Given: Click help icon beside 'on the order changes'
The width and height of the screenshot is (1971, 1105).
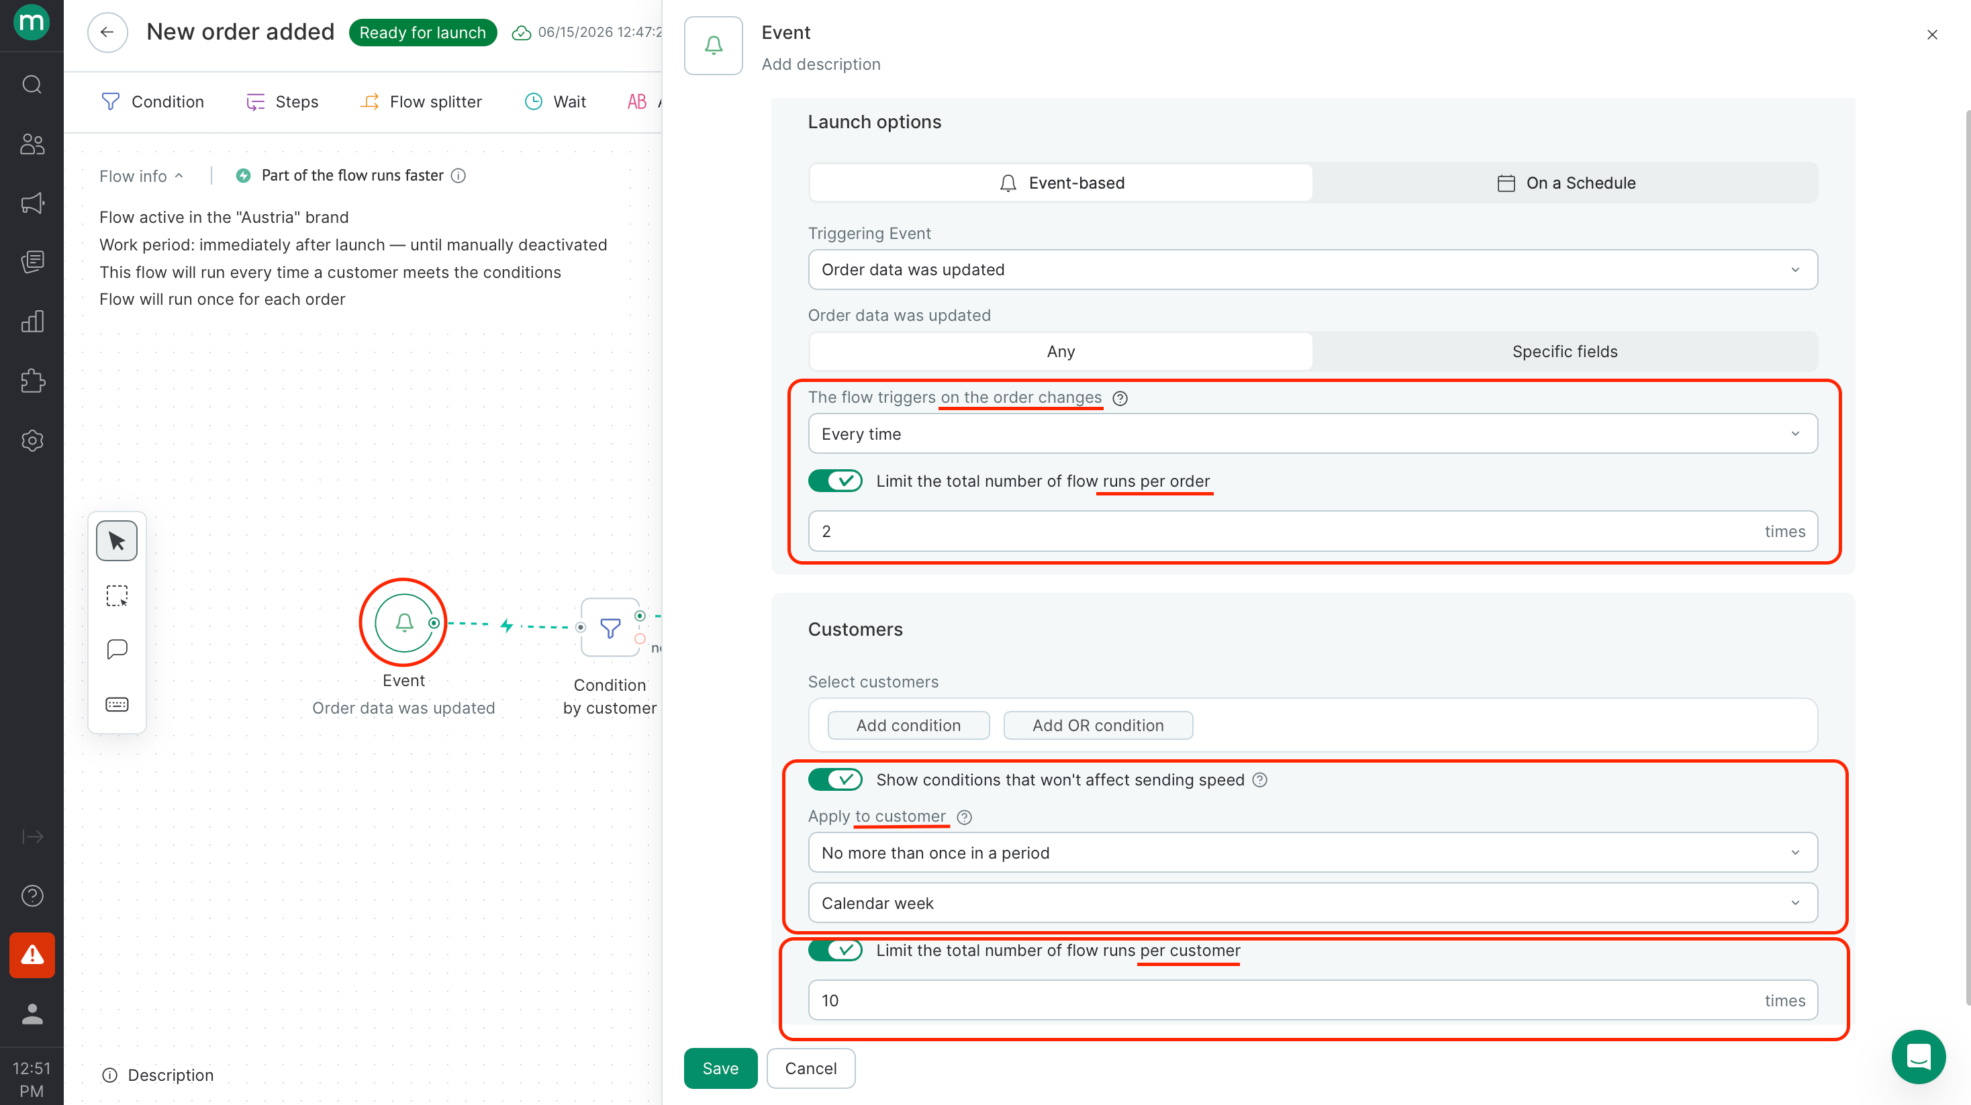Looking at the screenshot, I should pos(1119,398).
